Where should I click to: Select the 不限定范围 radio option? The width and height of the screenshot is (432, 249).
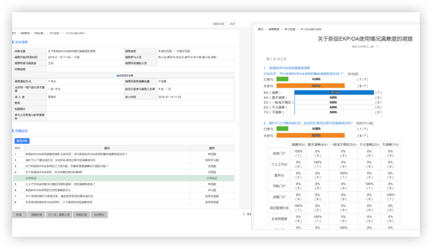175,51
